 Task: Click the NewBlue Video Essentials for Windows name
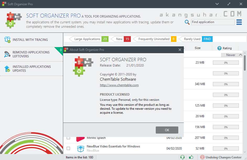tap(113, 146)
